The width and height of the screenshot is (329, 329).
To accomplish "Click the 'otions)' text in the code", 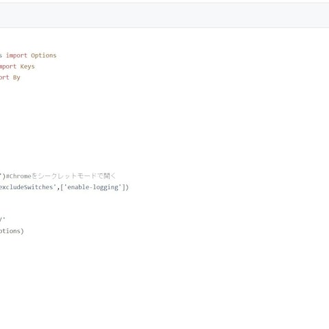I will [12, 231].
